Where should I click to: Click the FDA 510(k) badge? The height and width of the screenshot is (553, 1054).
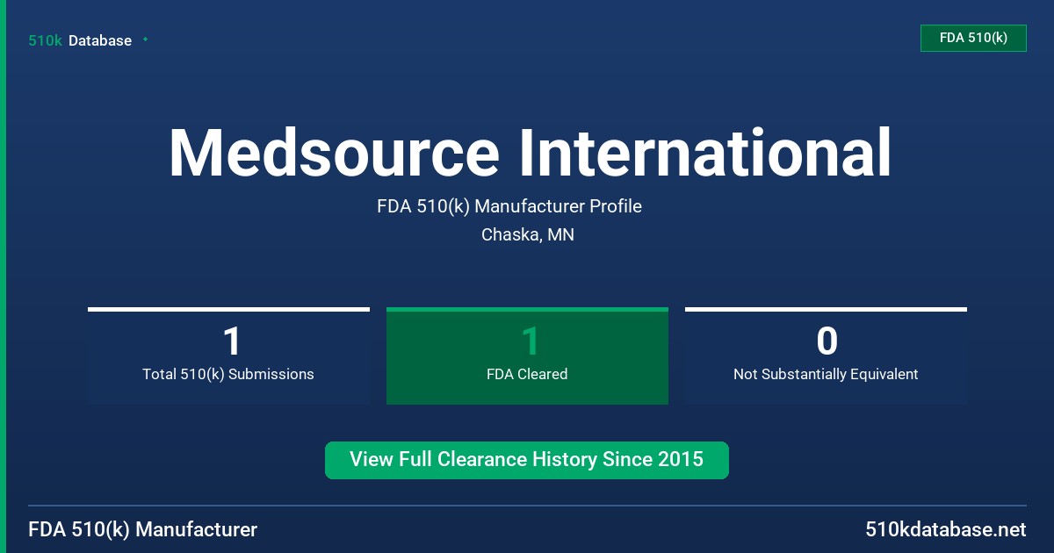click(973, 38)
